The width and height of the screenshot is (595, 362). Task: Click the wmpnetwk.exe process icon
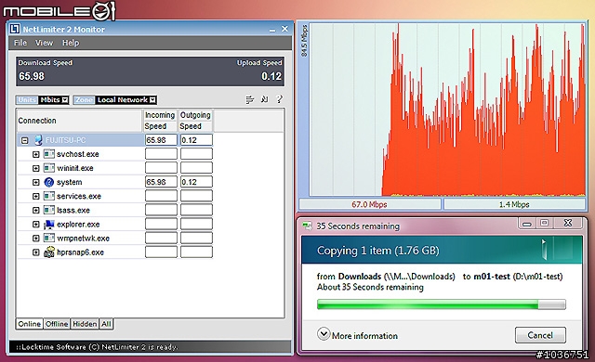click(49, 238)
